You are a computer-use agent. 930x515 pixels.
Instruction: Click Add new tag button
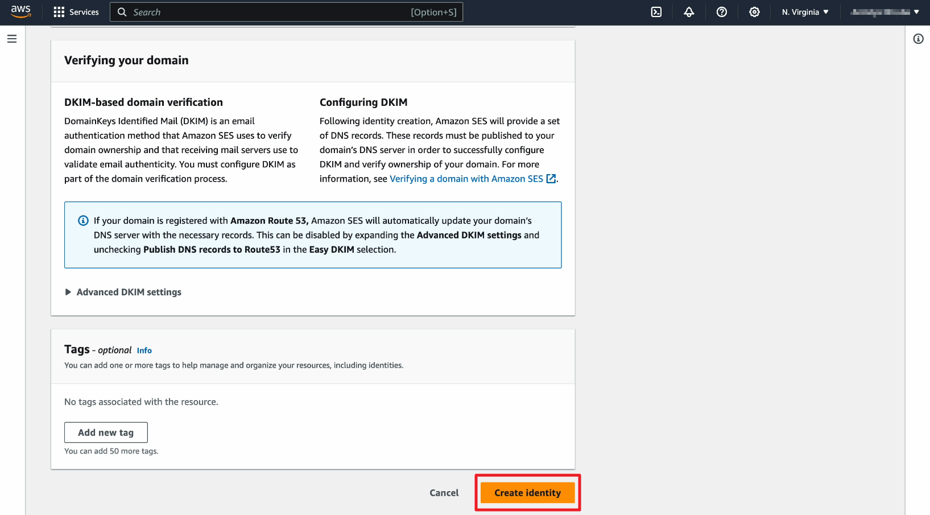(106, 432)
